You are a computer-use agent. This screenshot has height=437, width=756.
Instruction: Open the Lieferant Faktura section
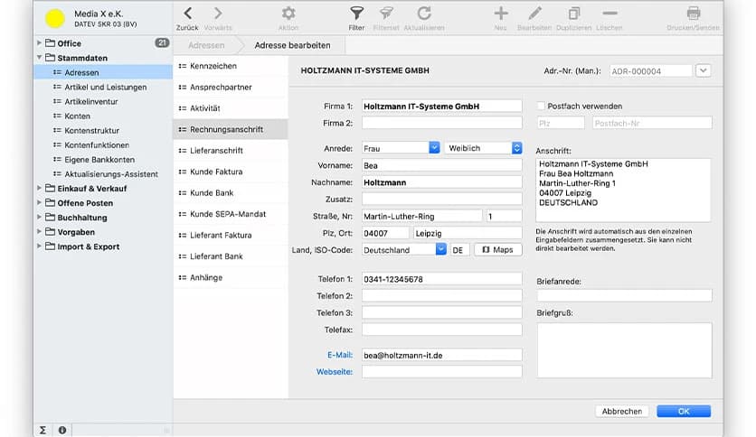click(x=231, y=236)
